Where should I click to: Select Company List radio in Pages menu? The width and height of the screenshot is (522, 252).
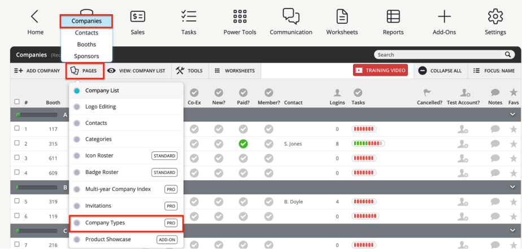(77, 90)
